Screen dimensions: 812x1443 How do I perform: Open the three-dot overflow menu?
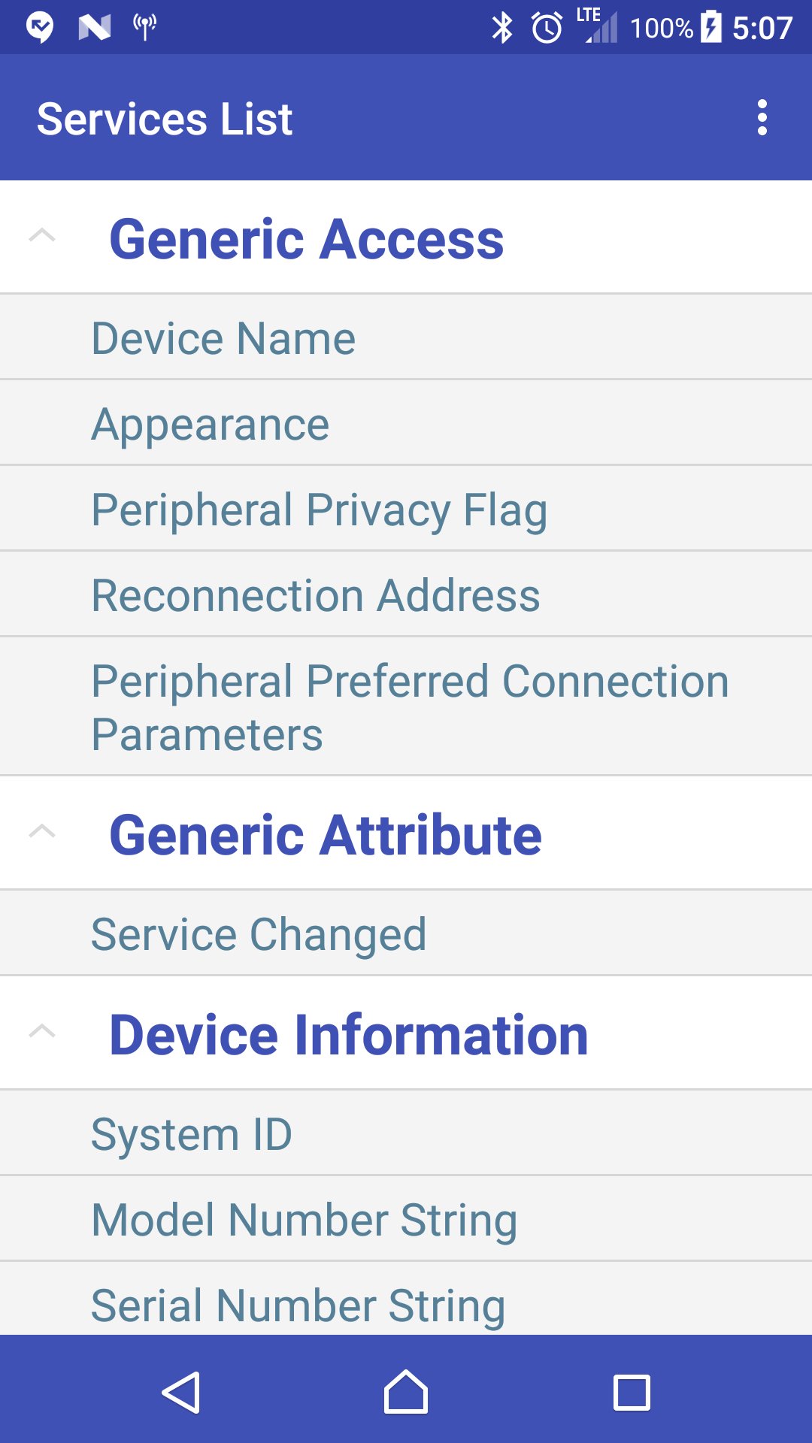coord(762,118)
